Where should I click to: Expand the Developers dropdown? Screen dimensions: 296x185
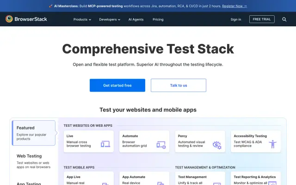(110, 19)
